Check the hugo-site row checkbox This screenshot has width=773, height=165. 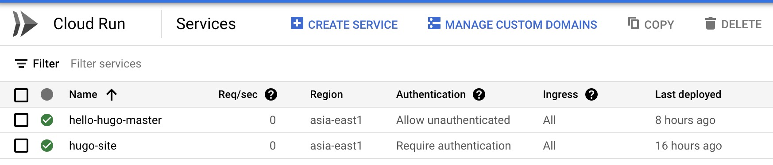[x=21, y=146]
